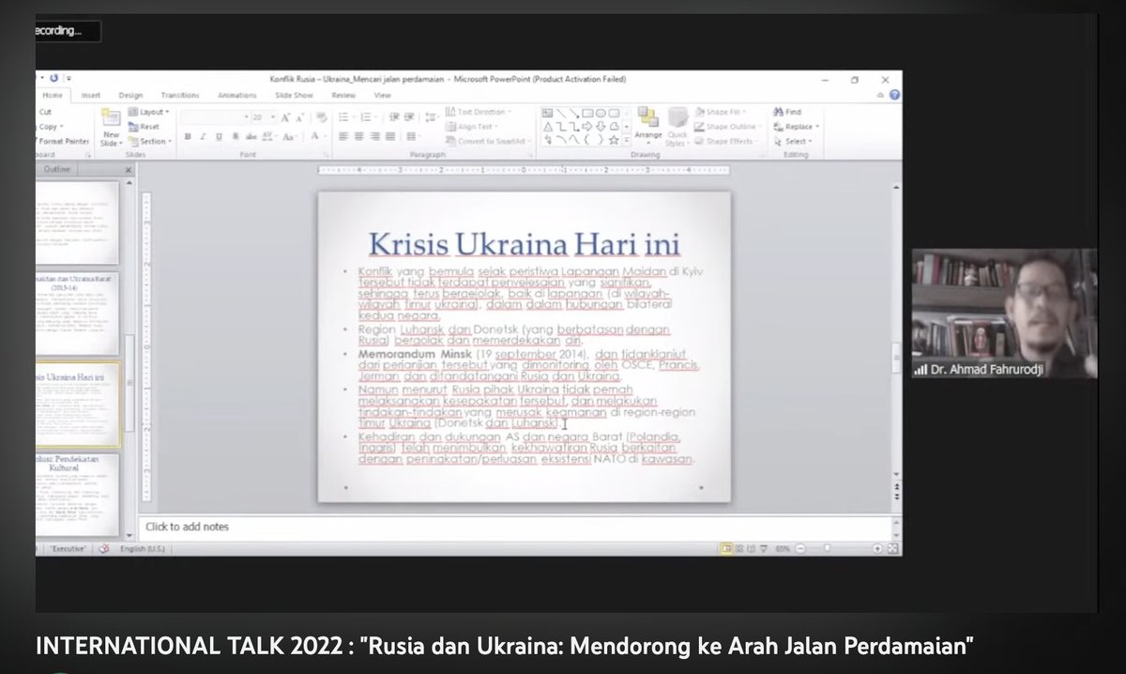Click the Strikethrough icon
This screenshot has height=674, width=1126.
click(x=251, y=136)
